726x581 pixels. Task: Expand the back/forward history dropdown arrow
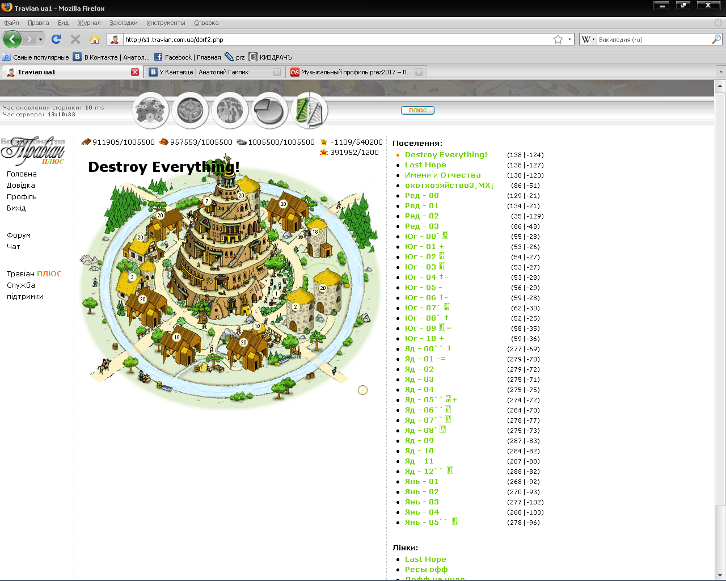[40, 39]
